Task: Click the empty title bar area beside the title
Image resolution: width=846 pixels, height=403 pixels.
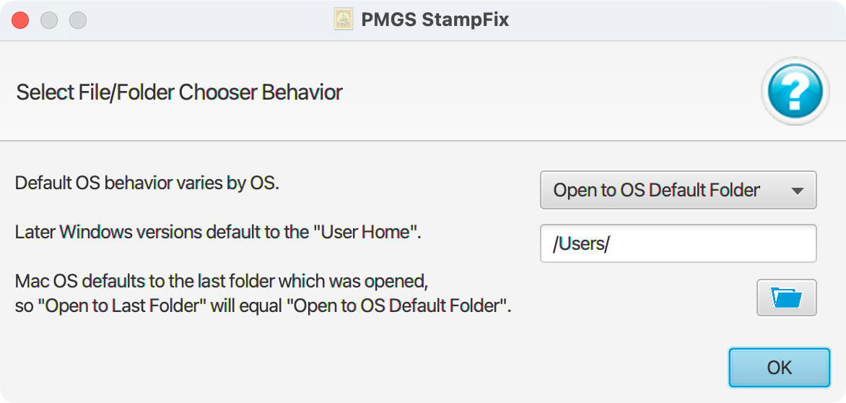Action: point(674,20)
